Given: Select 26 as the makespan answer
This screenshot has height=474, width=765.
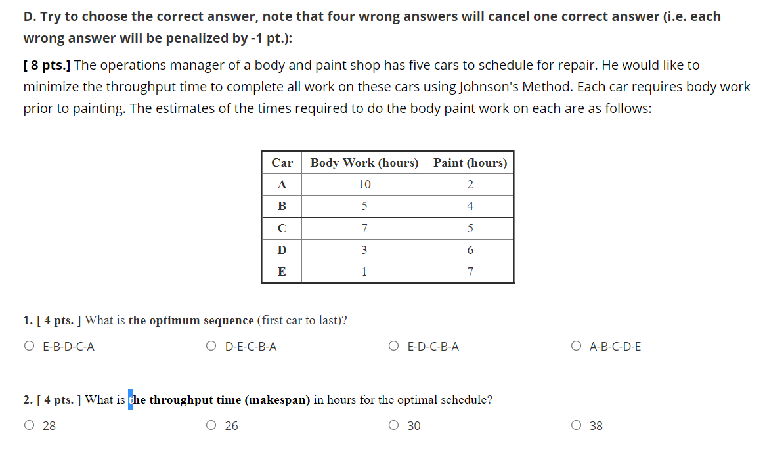Looking at the screenshot, I should [x=211, y=425].
